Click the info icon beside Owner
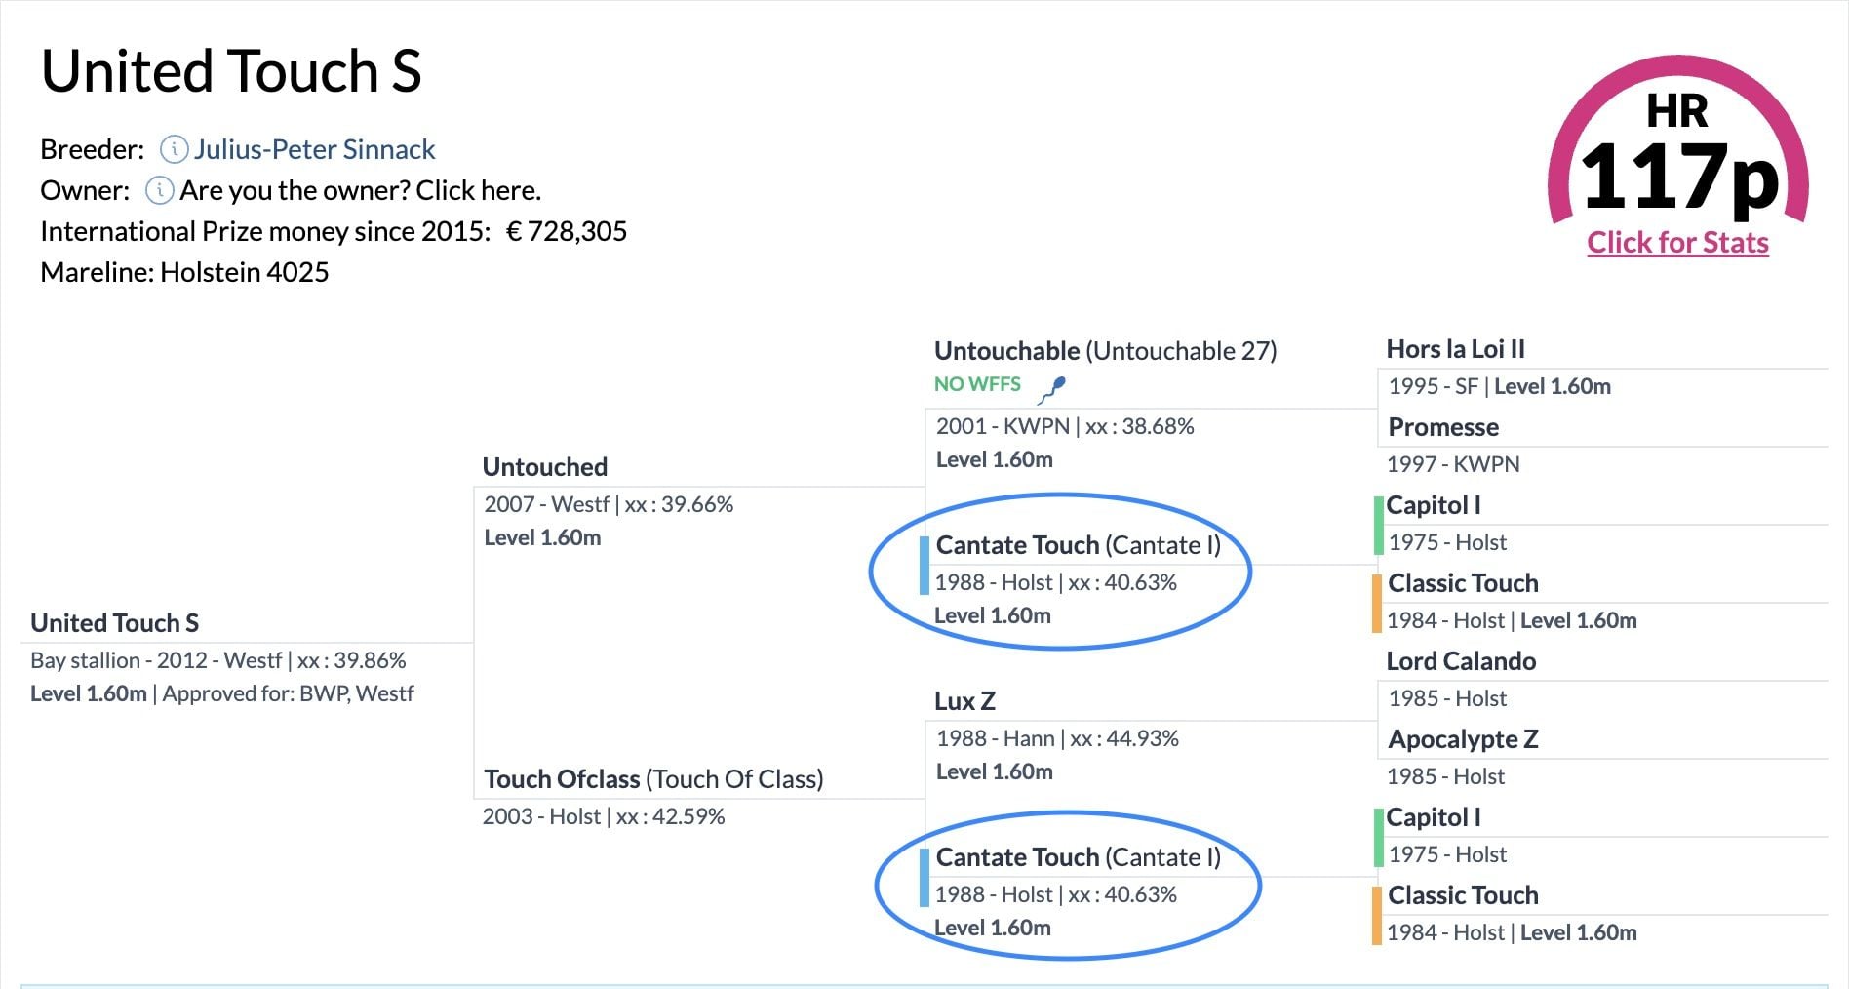This screenshot has height=989, width=1849. pyautogui.click(x=160, y=190)
